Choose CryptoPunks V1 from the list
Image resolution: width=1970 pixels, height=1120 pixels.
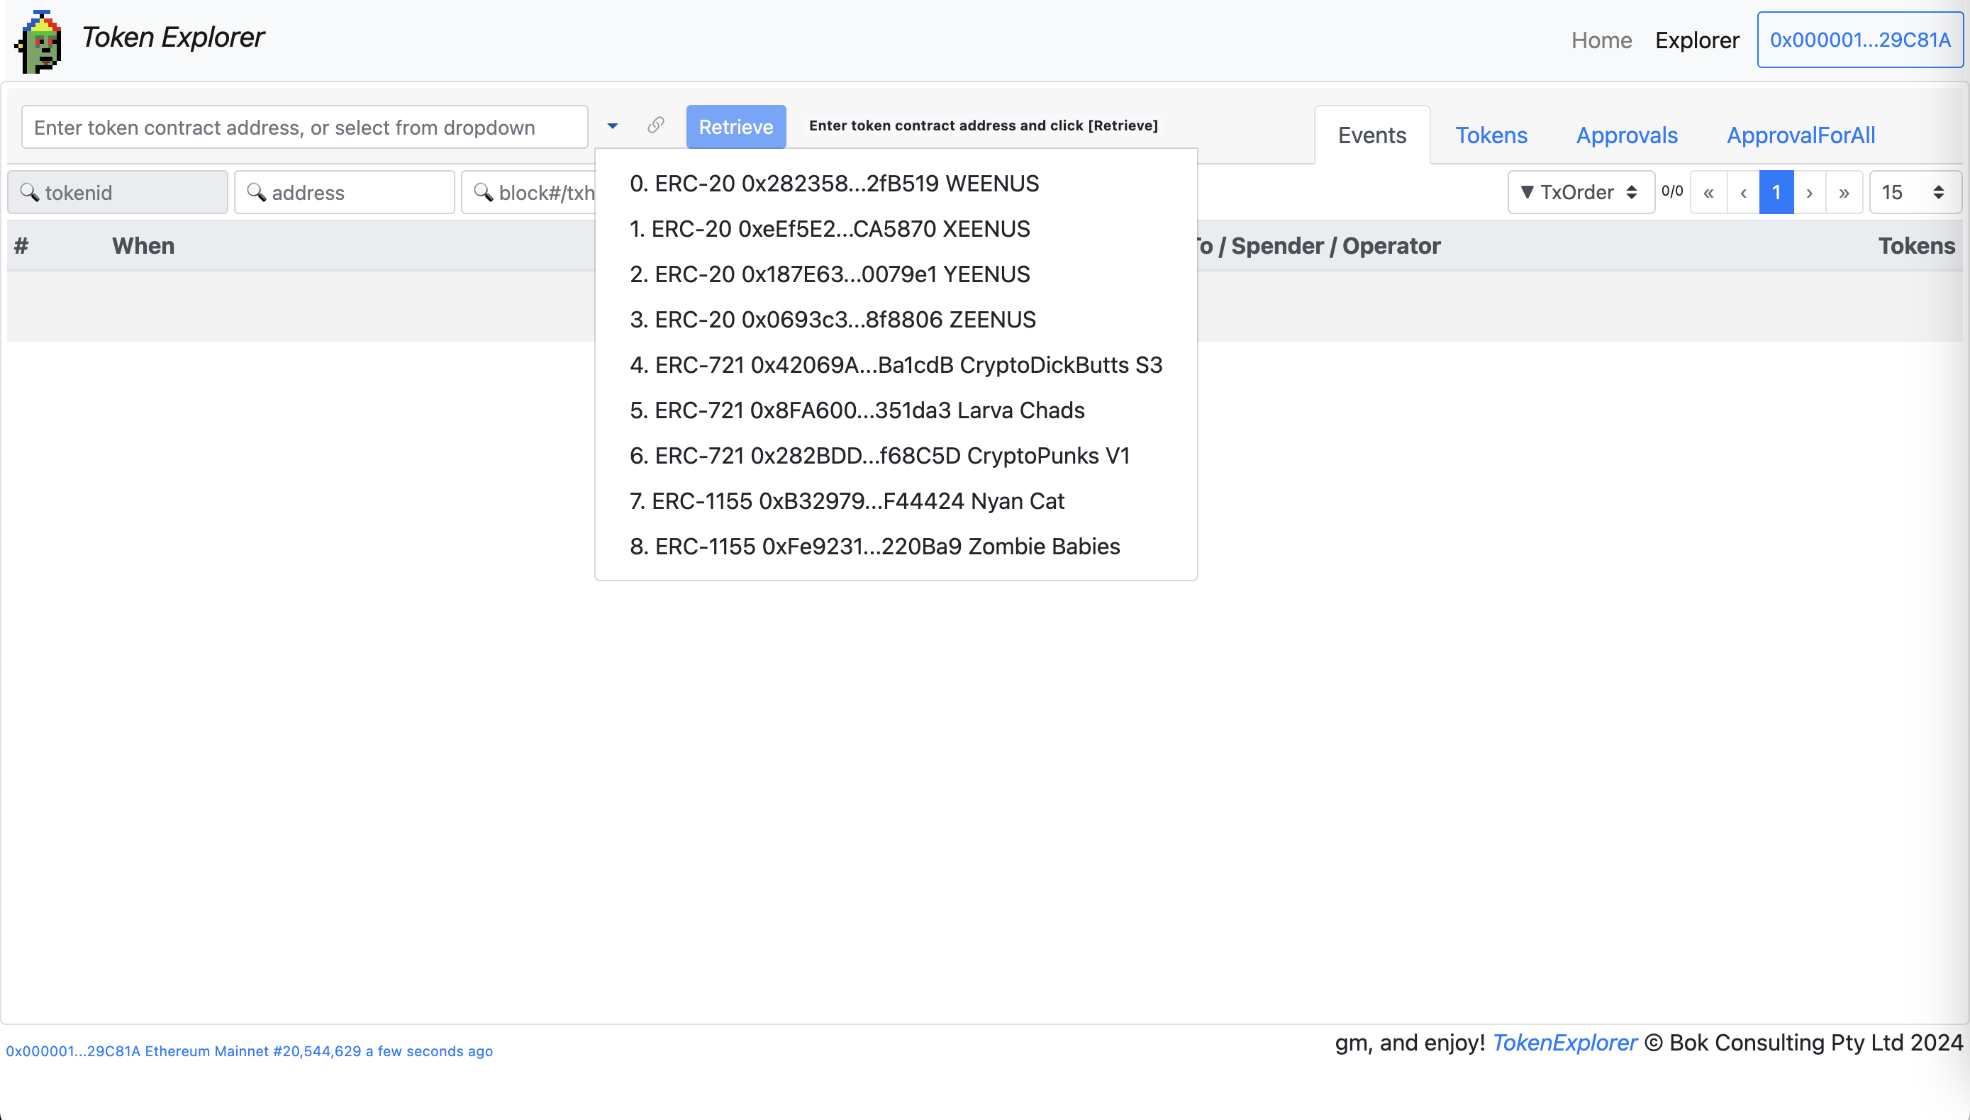pos(879,455)
